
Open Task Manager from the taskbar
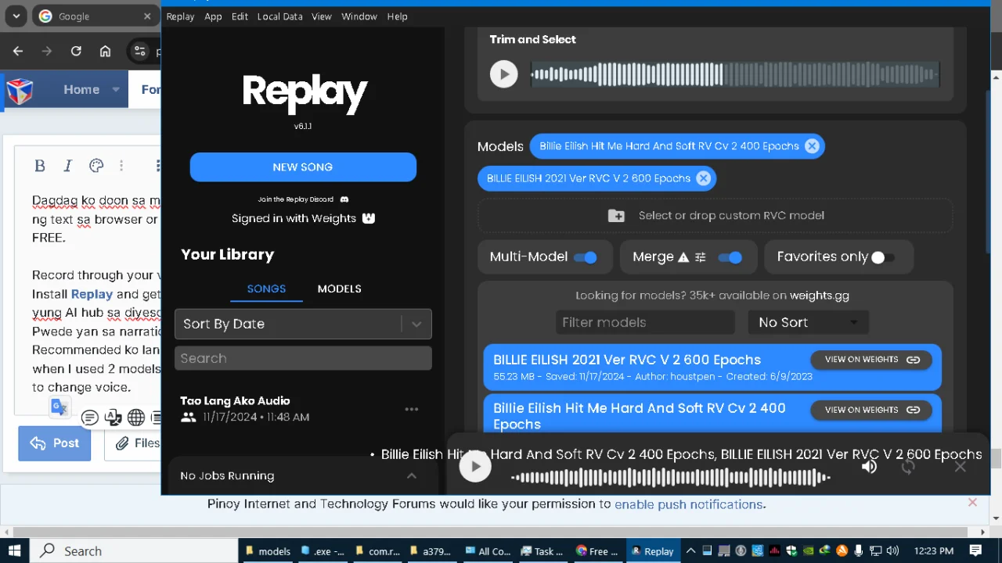[x=542, y=551]
